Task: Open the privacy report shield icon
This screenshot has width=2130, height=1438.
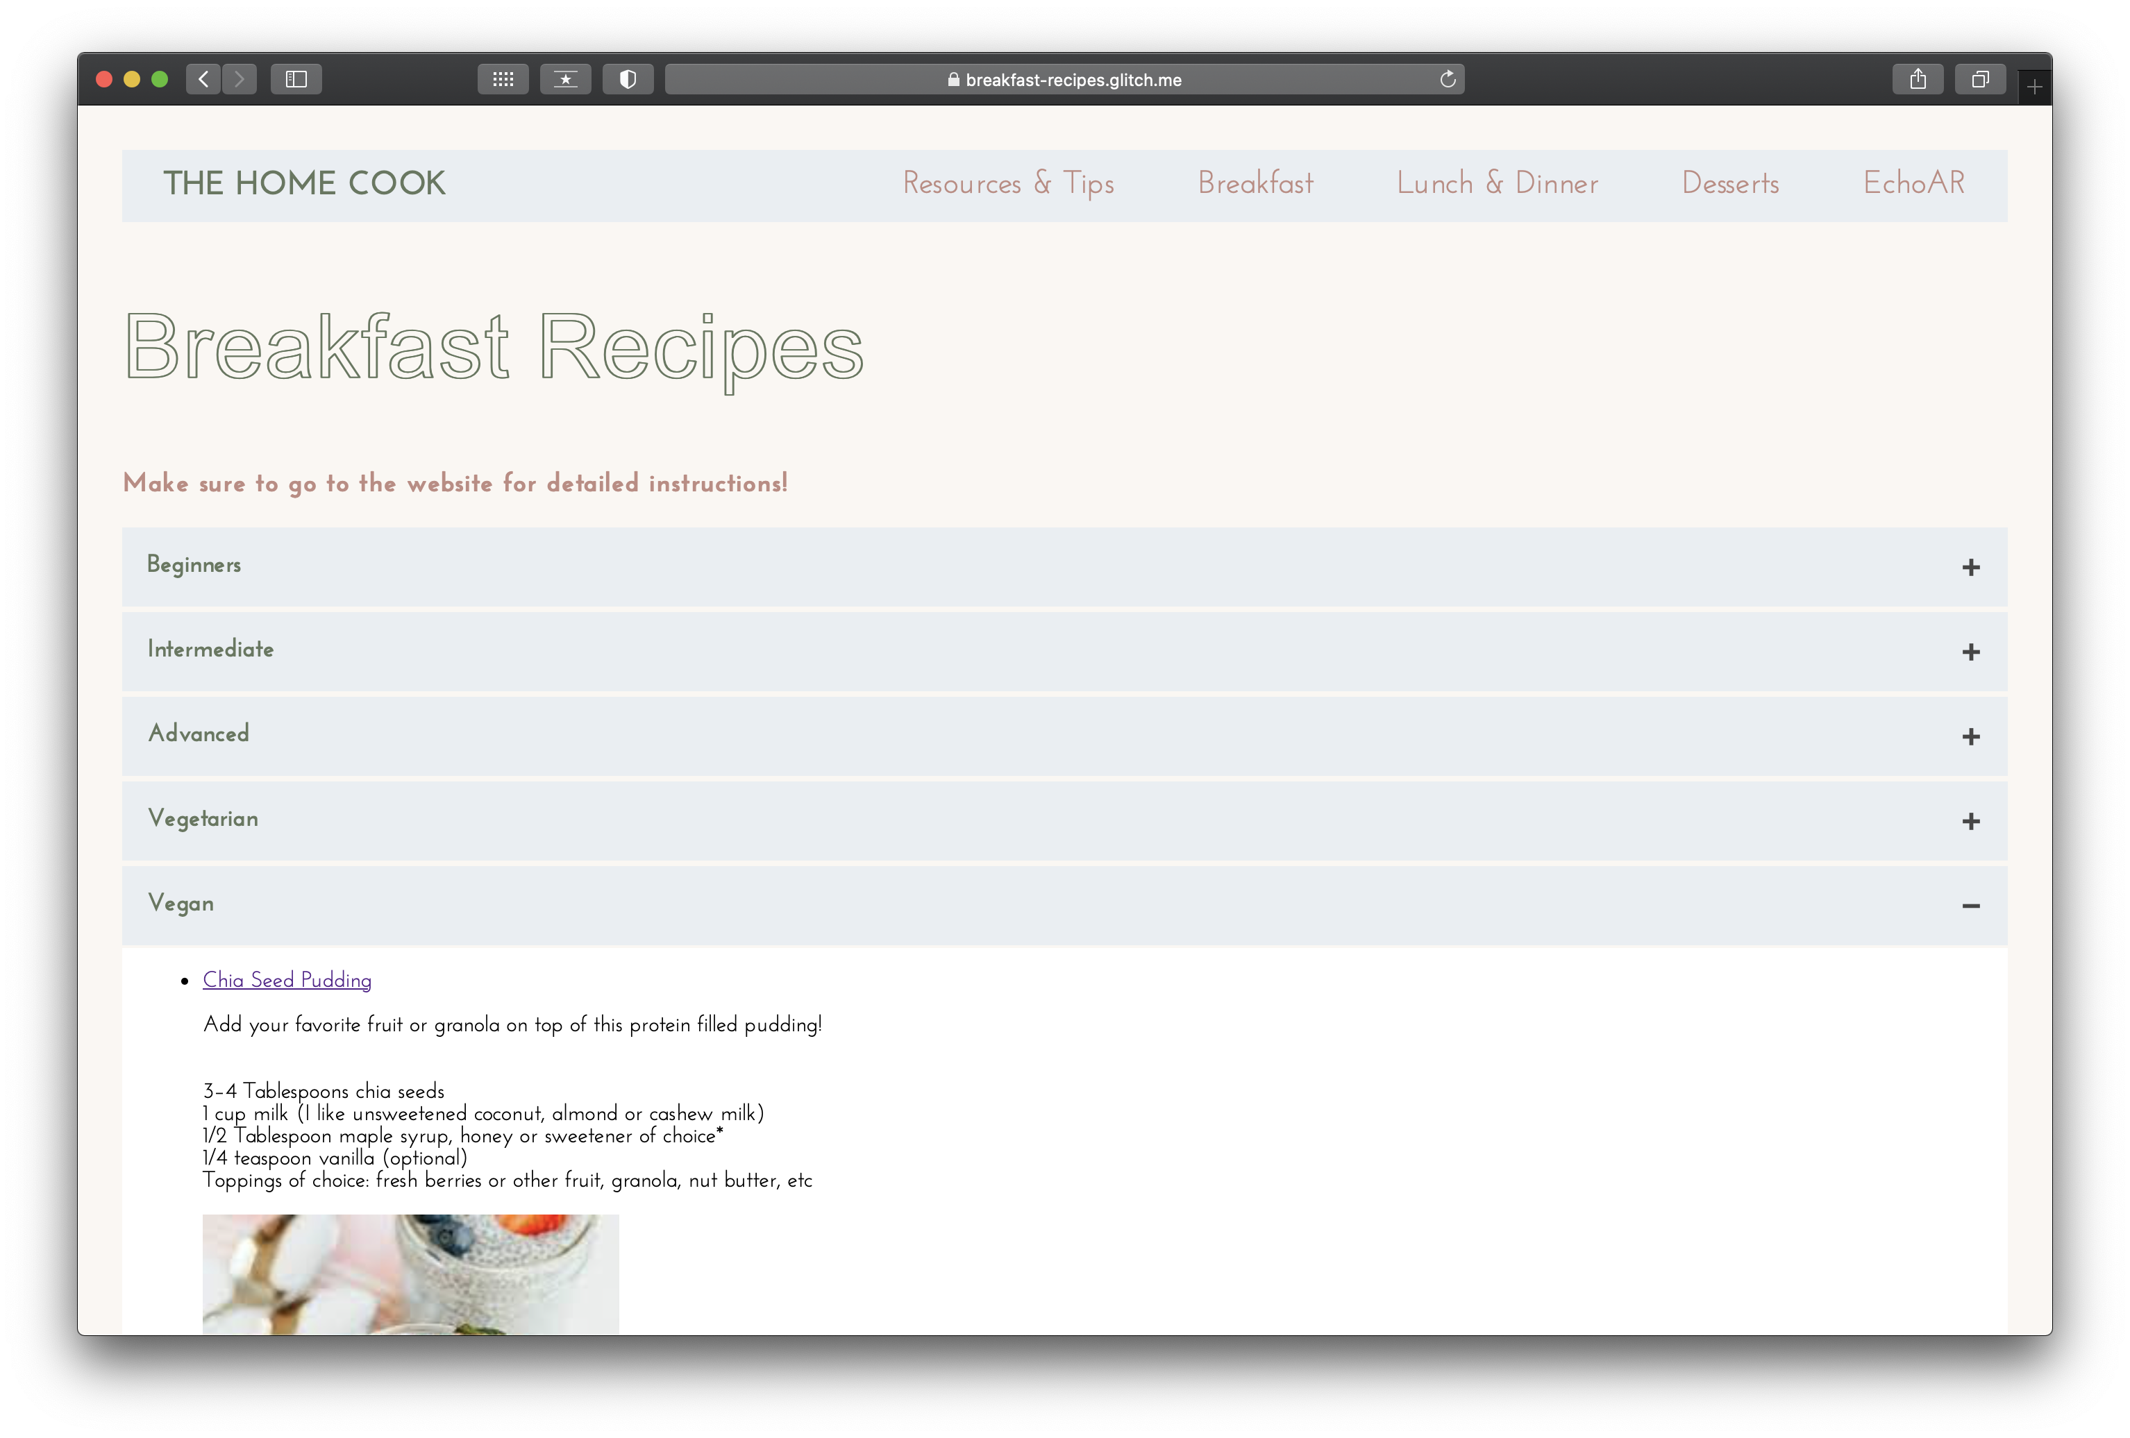Action: [x=628, y=80]
